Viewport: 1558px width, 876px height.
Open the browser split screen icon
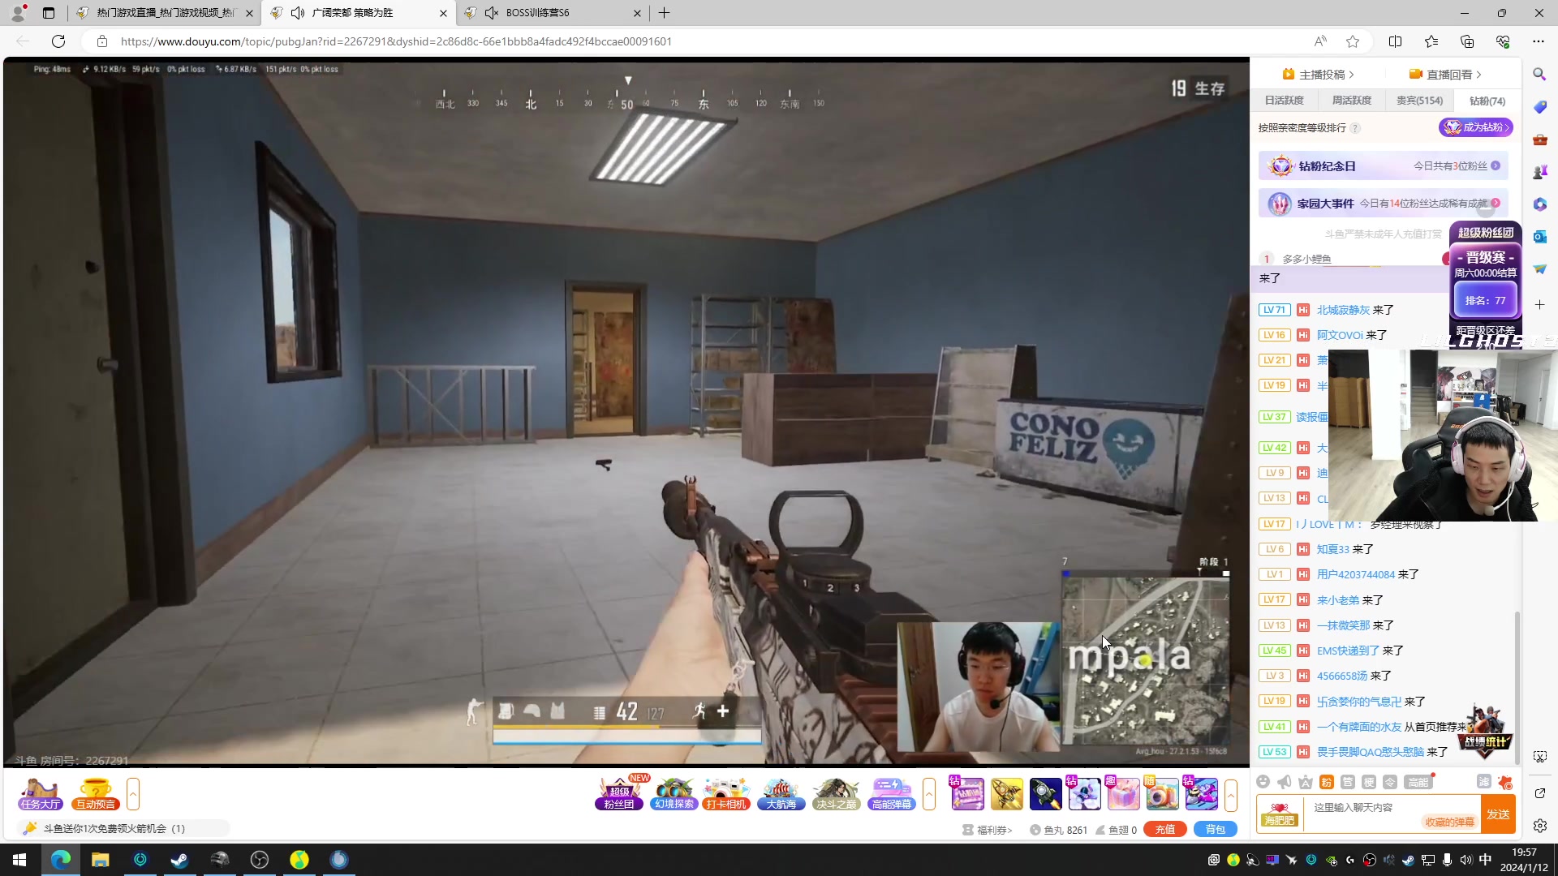1395,41
